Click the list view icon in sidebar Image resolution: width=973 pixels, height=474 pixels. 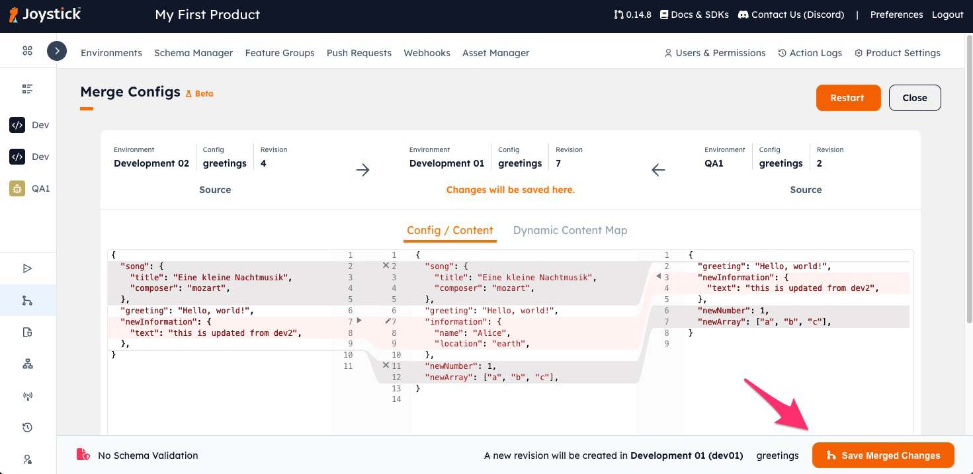pos(27,89)
